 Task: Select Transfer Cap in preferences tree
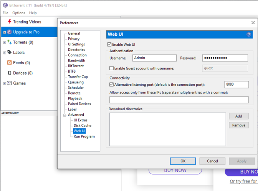coord(78,77)
